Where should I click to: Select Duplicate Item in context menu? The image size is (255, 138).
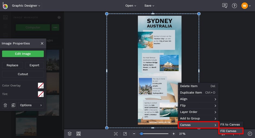(x=198, y=93)
